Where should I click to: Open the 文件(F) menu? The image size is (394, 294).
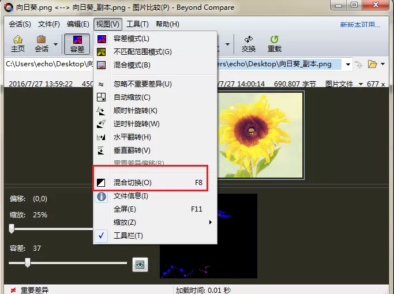point(49,24)
